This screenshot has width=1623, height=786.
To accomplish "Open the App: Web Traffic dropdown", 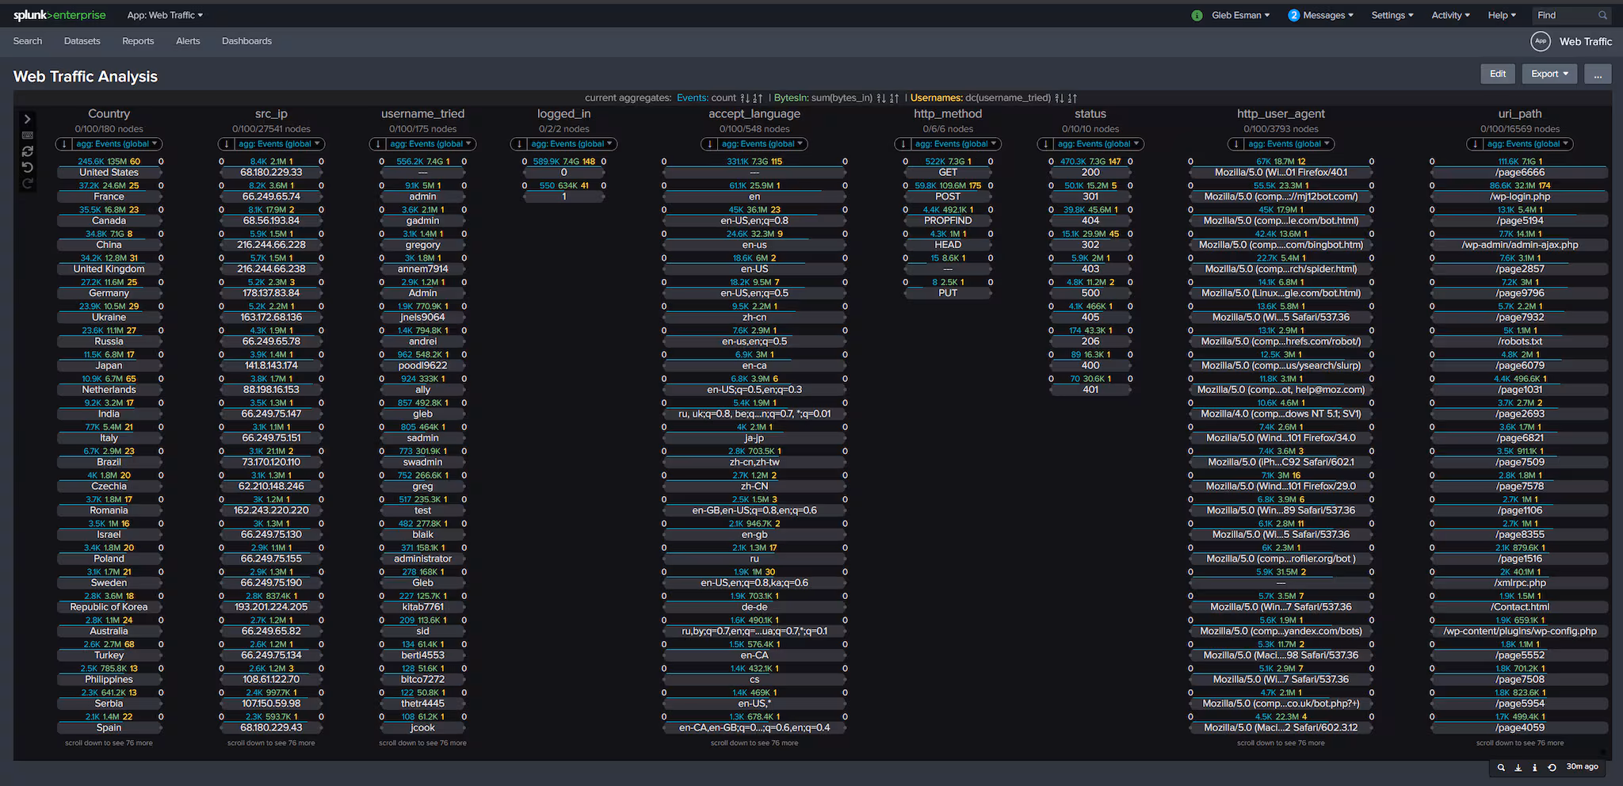I will coord(165,15).
